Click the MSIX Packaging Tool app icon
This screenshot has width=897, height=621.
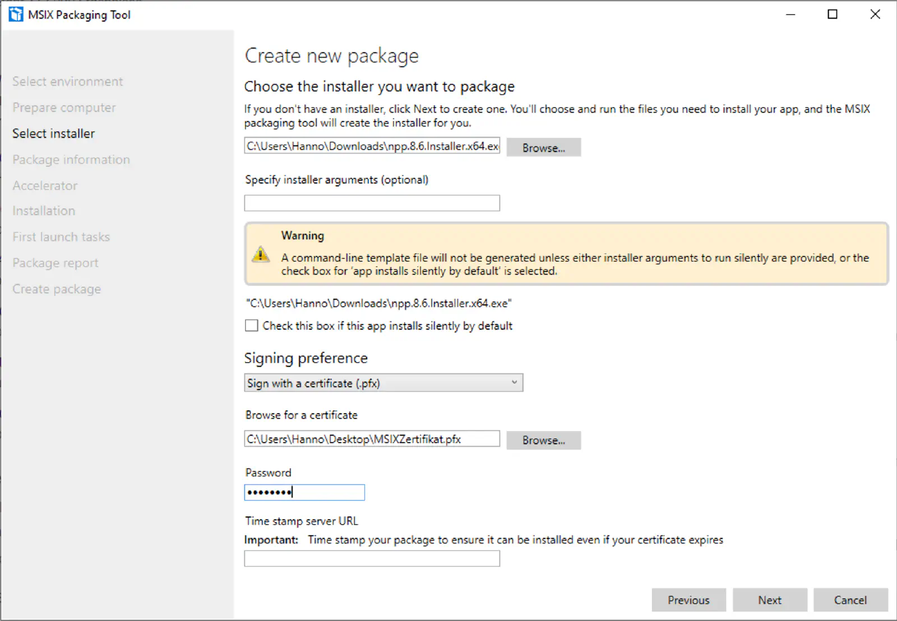tap(16, 15)
